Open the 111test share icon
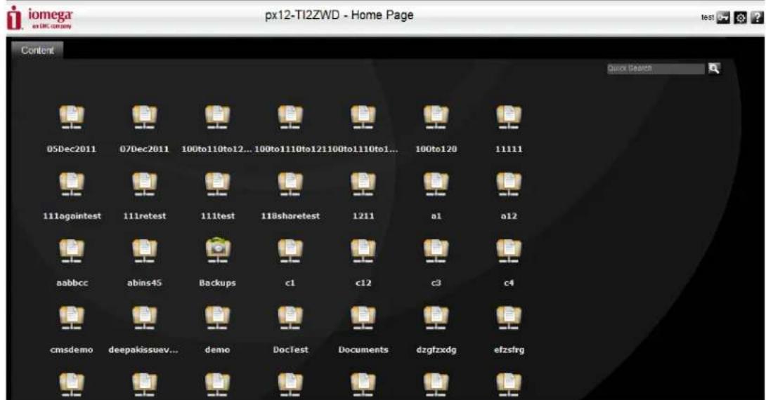The width and height of the screenshot is (766, 400). point(217,185)
